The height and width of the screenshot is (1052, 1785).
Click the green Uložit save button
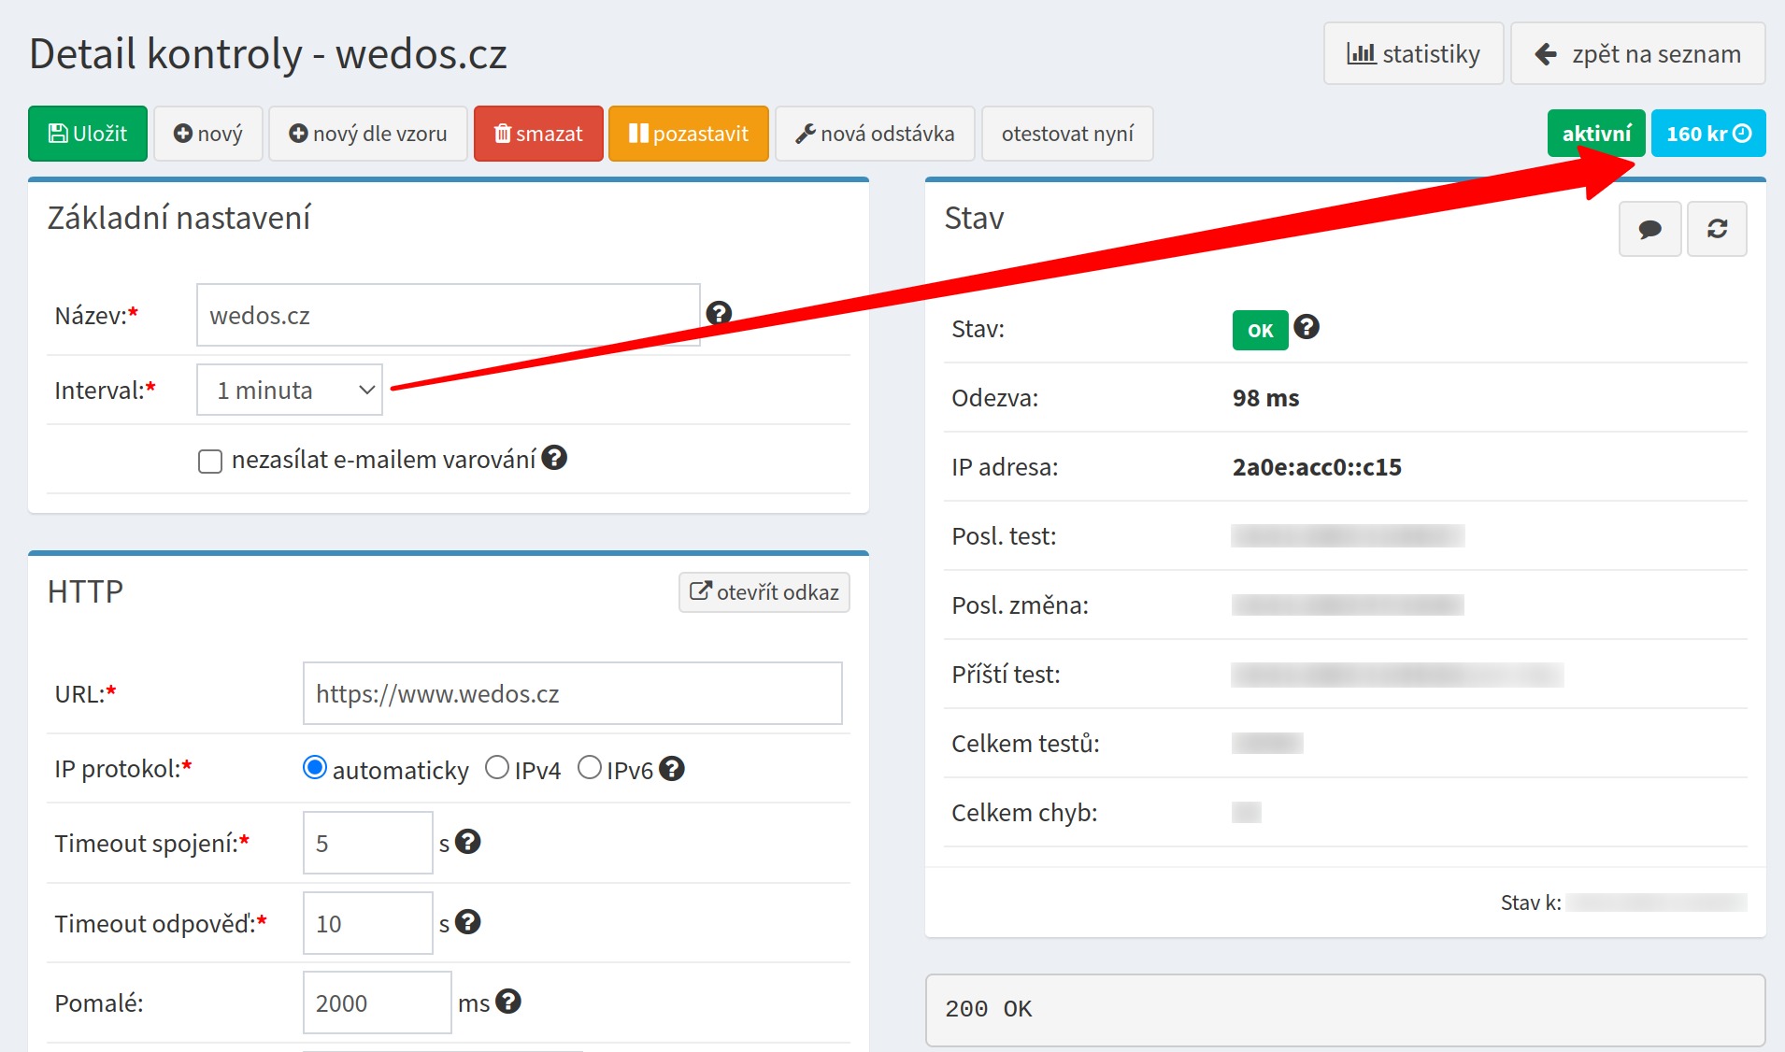tap(88, 134)
